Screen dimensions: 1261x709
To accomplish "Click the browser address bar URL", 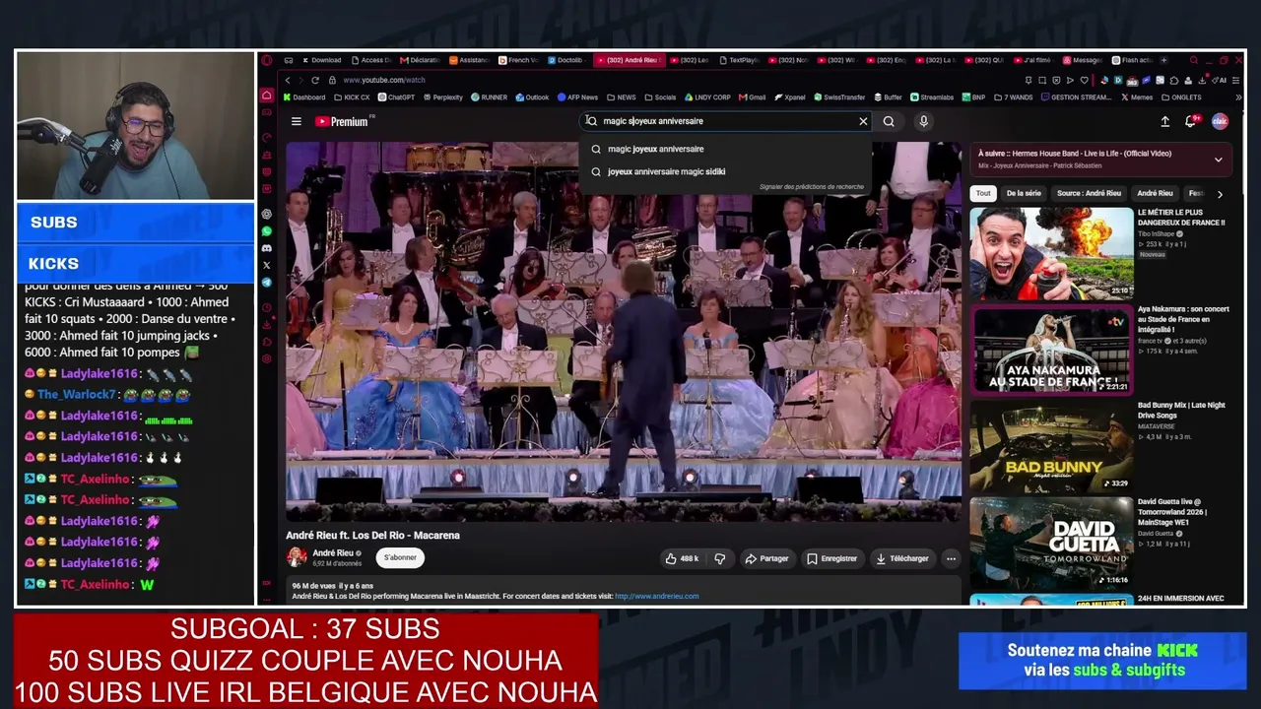I will tap(384, 80).
